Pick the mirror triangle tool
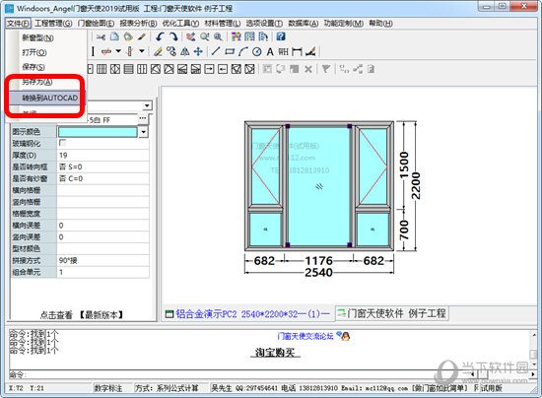Screen dimensions: 542x398 [185, 52]
